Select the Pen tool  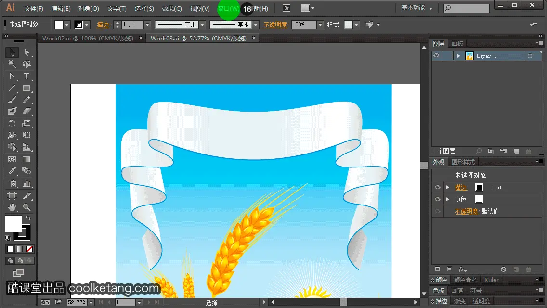click(x=12, y=77)
